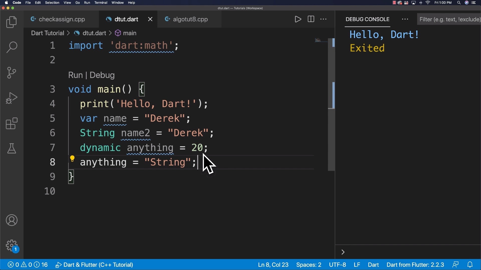481x270 pixels.
Task: Click the print keyword on line 4
Action: (x=94, y=104)
